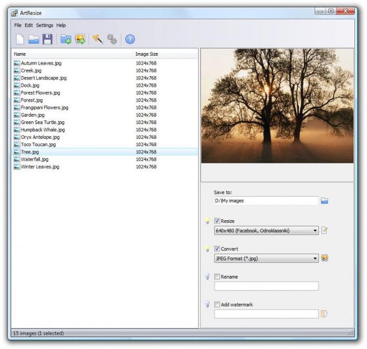This screenshot has height=349, width=367.
Task: Maximize the ArtResize window
Action: click(331, 11)
